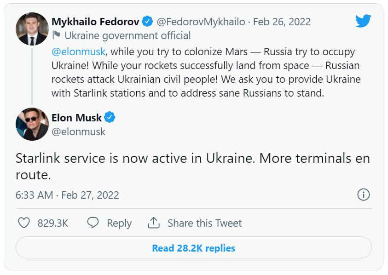Screen dimensions: 388x275
Task: Click the Reply label
Action: click(119, 223)
